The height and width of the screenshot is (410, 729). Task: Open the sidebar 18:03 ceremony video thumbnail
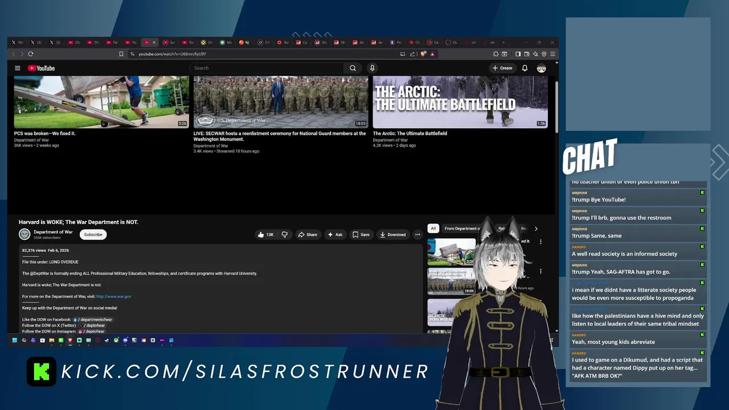(452, 281)
